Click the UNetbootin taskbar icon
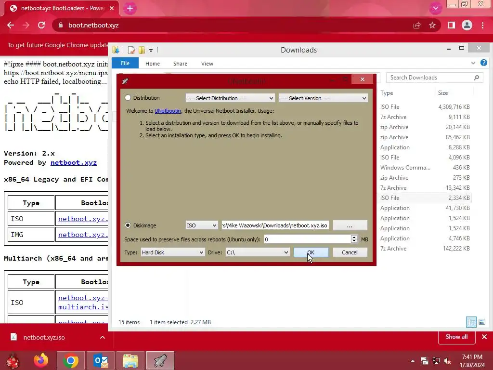This screenshot has height=370, width=493. [x=160, y=360]
